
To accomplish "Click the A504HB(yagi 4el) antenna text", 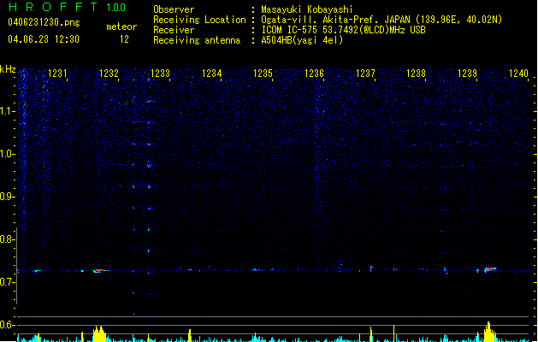I will 302,40.
